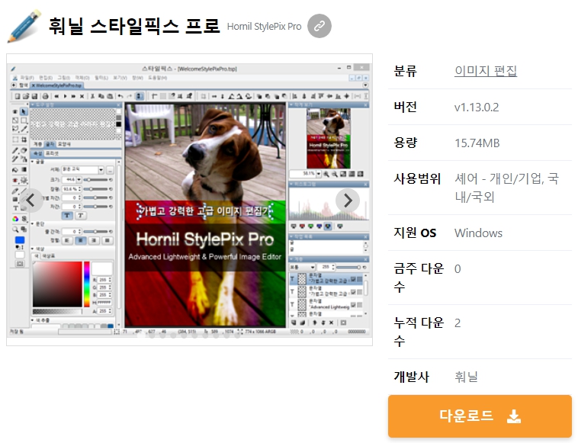Click the green channel icon under histogram
The image size is (578, 443).
click(310, 226)
